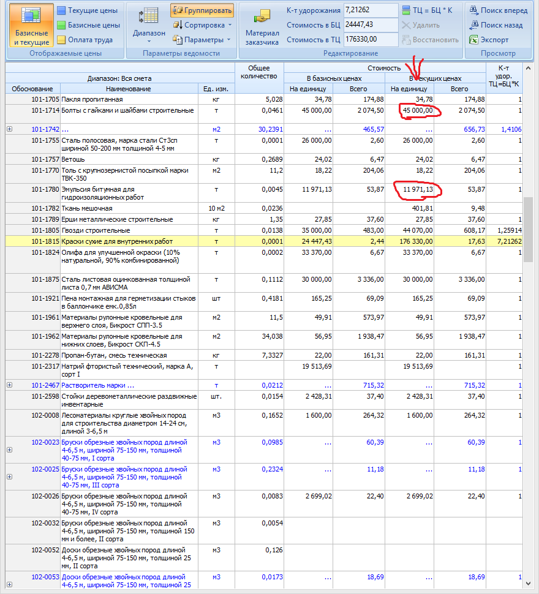Expand the 101-2467 Растворитель марки row
Image resolution: width=539 pixels, height=594 pixels.
click(x=9, y=385)
